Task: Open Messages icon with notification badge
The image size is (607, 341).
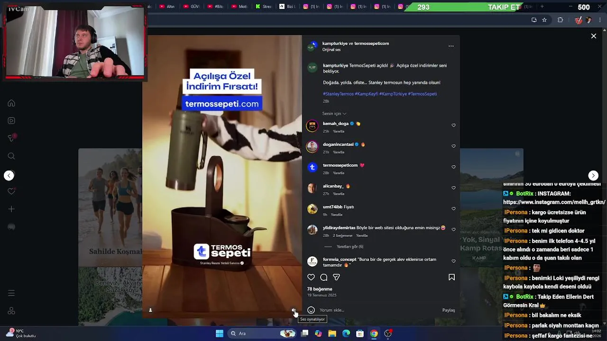Action: 11,138
